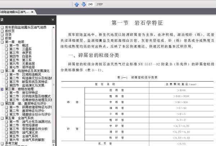Open 第三节 断裂系统及其特征 bookmark

point(28,82)
